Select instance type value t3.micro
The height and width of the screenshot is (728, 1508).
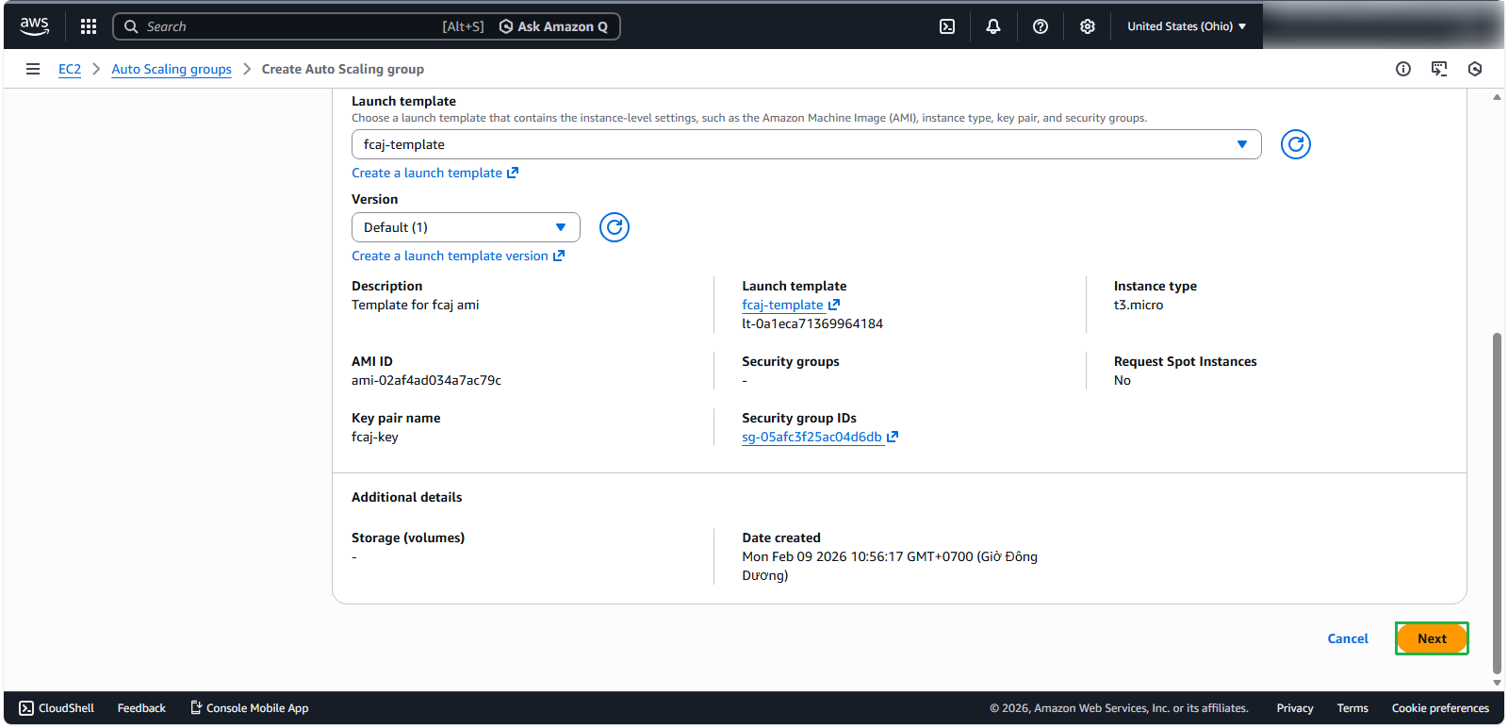(1139, 305)
